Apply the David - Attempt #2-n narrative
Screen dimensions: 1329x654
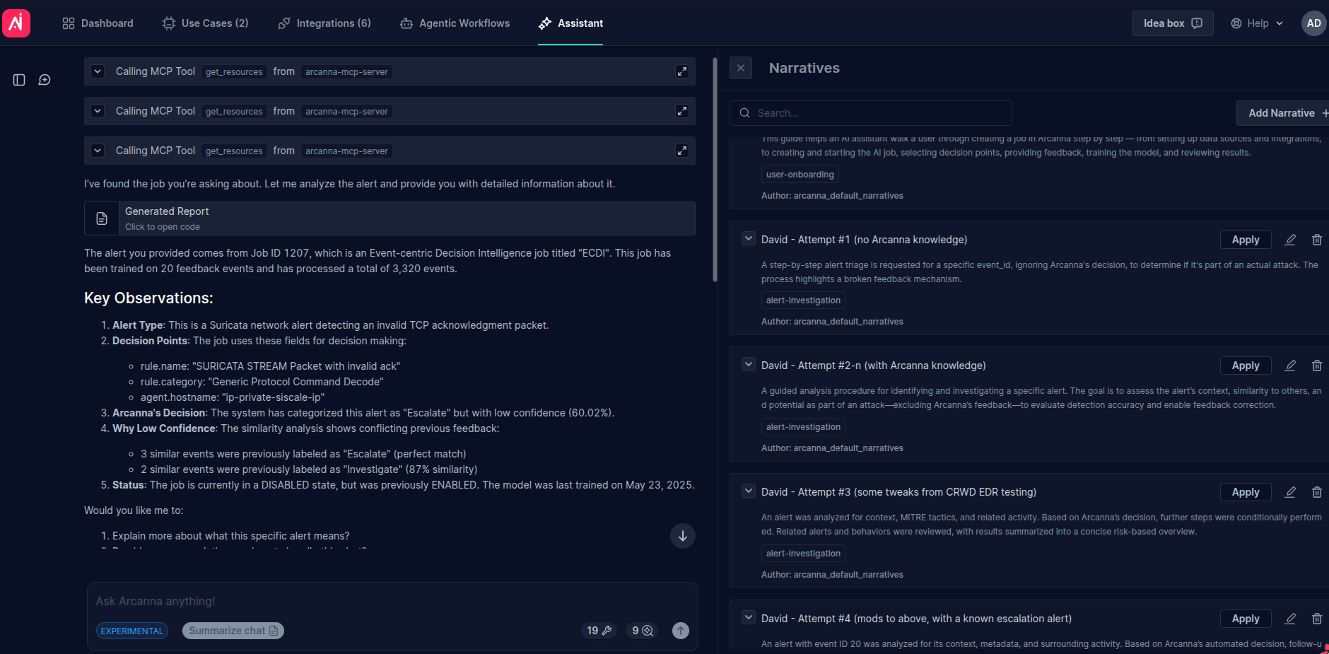[x=1246, y=366]
